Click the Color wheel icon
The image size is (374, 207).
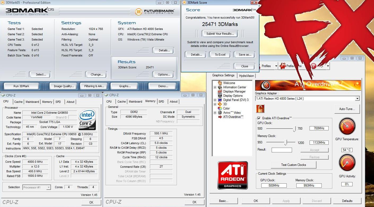tap(220, 108)
